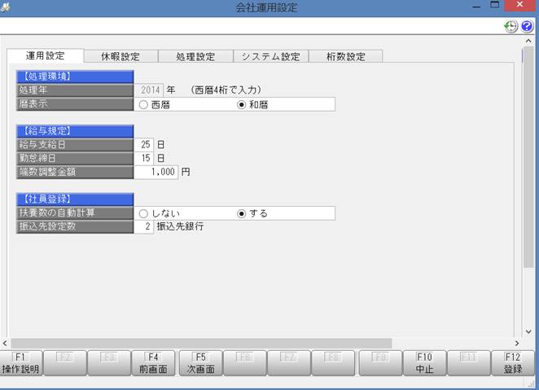Screen dimensions: 539x390
Task: Click the horizontal scrollbar right arrow
Action: click(x=517, y=344)
